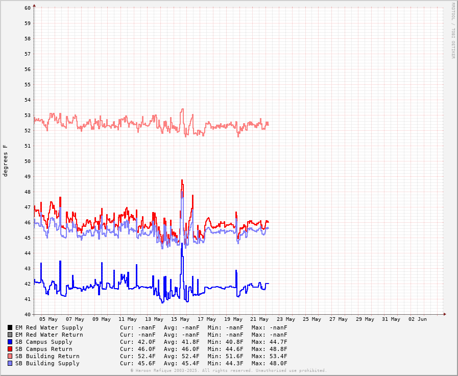Image resolution: width=458 pixels, height=376 pixels.
Task: Click the 60 label on the y-axis
Action: (28, 8)
